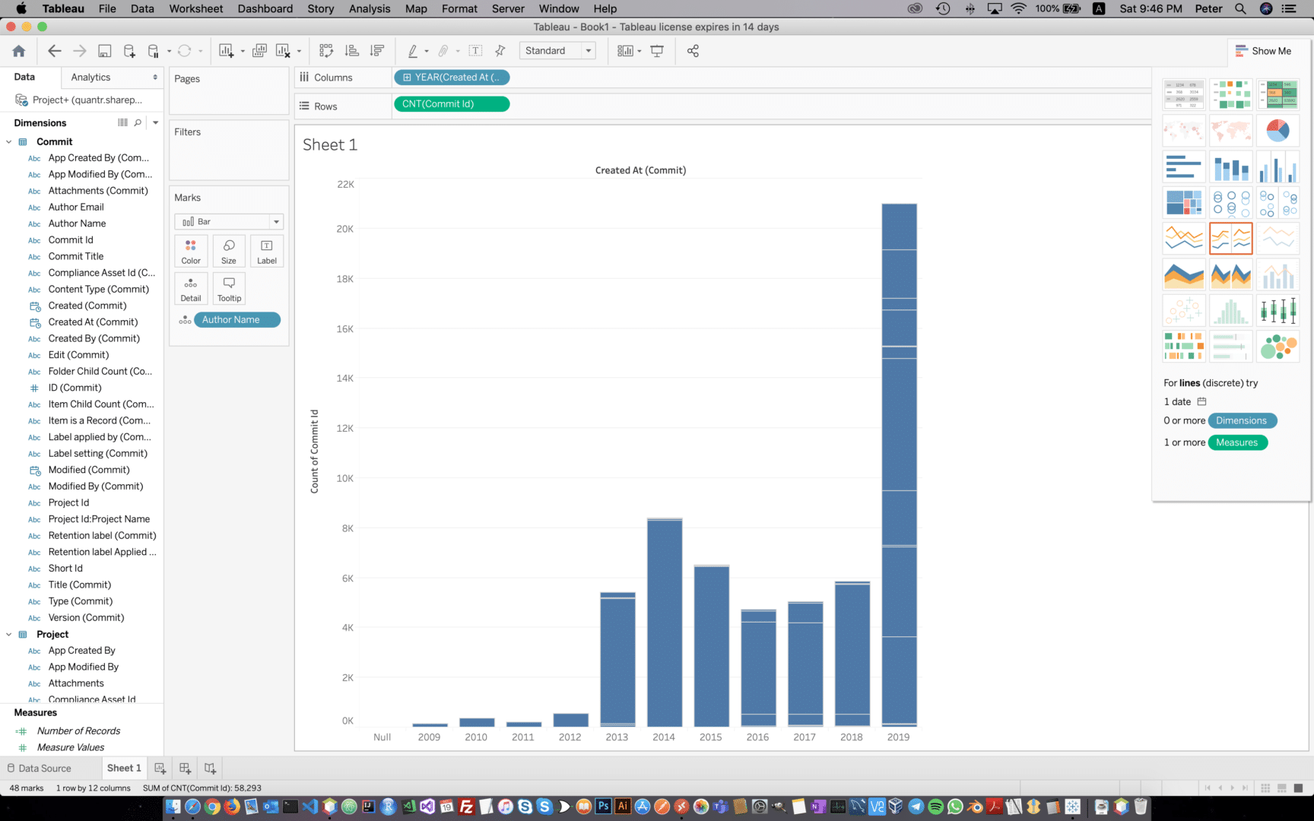Open the Worksheet menu

[x=195, y=8]
